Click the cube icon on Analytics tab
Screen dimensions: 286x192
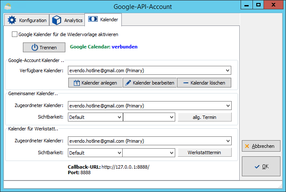(56, 20)
